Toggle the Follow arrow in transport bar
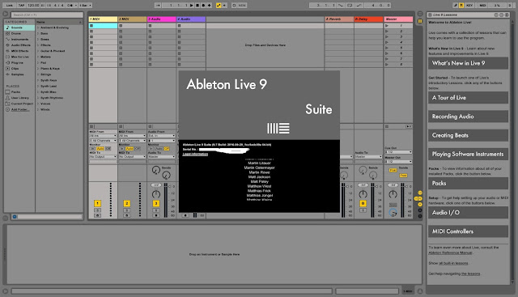 click(x=158, y=6)
